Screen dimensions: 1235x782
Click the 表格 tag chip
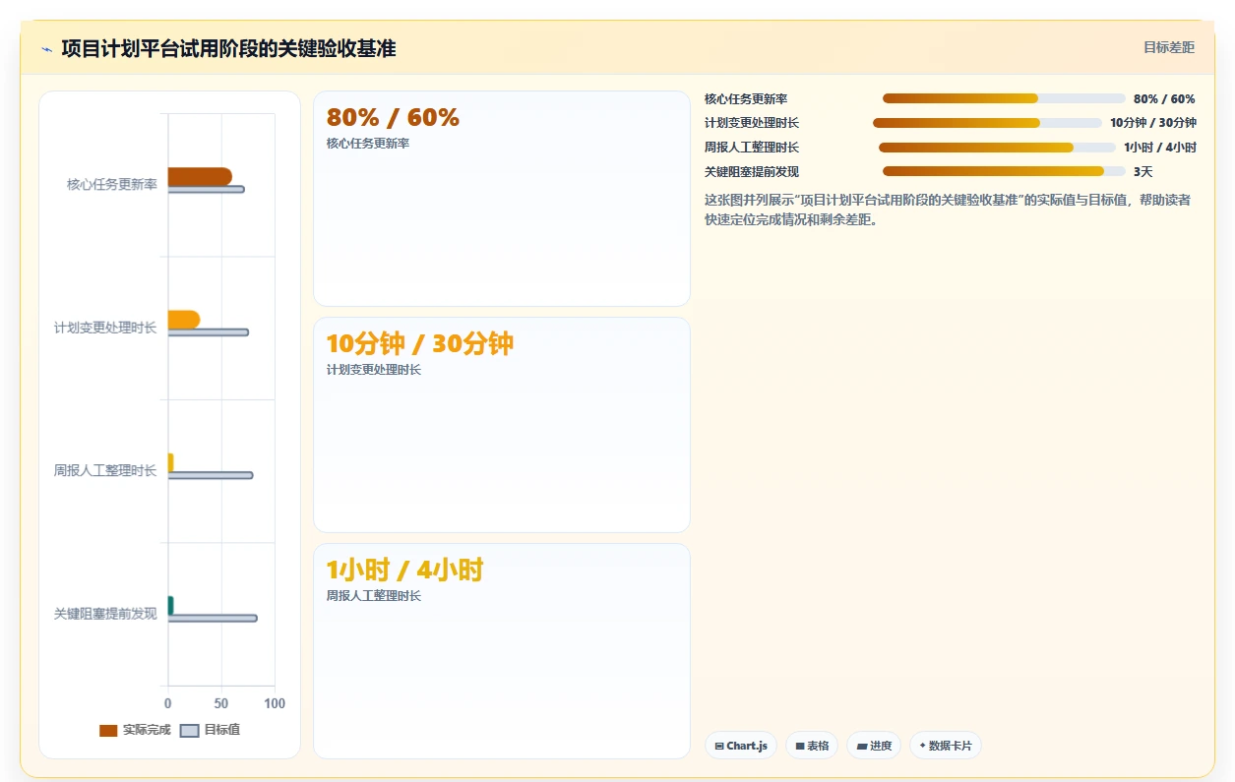click(x=812, y=746)
